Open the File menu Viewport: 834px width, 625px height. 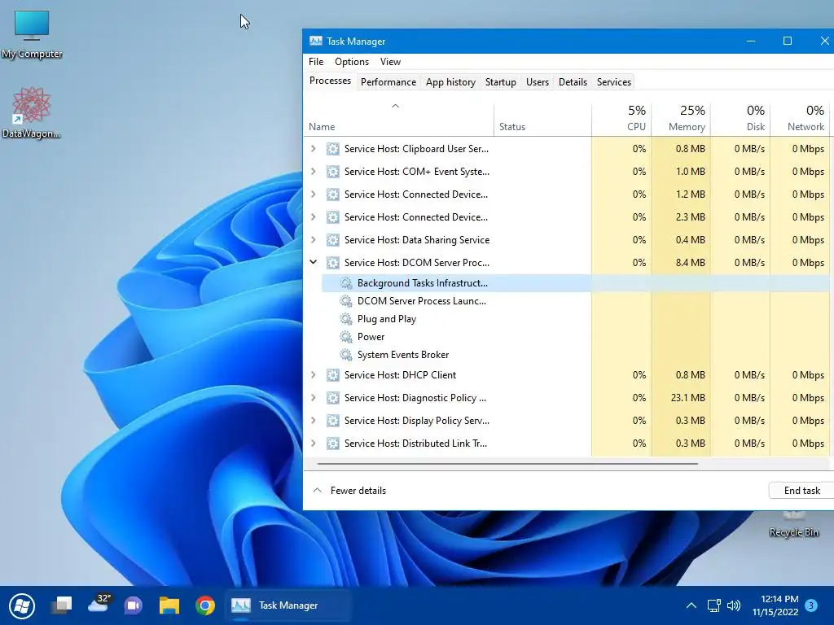coord(316,62)
